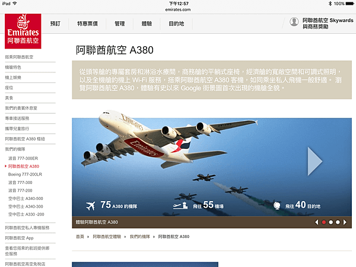The width and height of the screenshot is (356, 267).
Task: Open 我們的貴賓休息室 sidebar link
Action: pos(21,108)
